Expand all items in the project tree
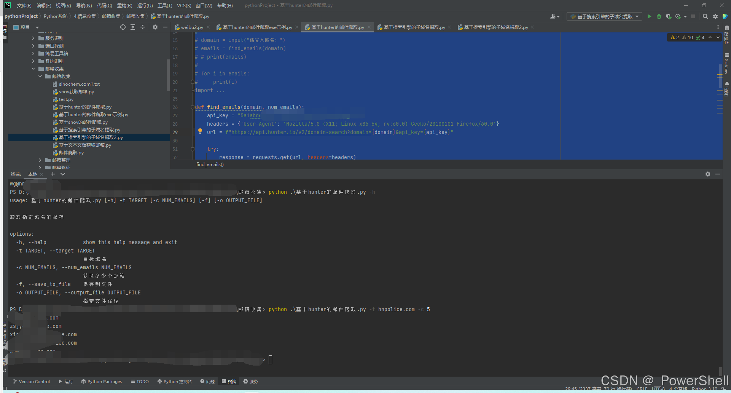This screenshot has width=731, height=393. point(133,27)
